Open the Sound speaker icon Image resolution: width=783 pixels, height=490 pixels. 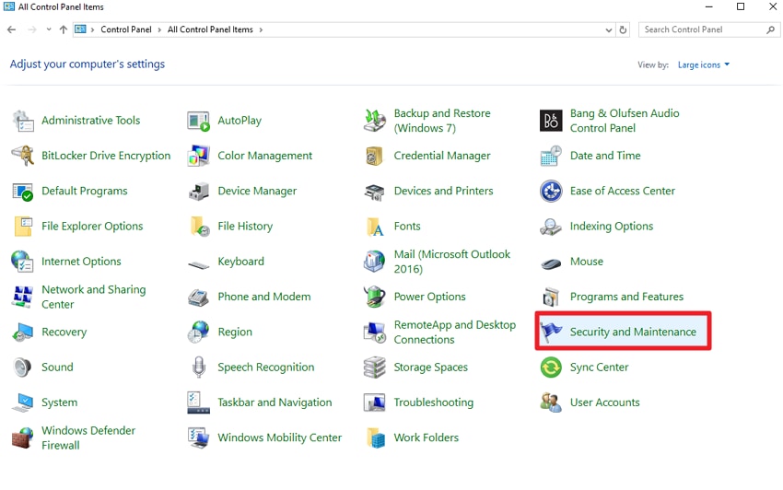(x=23, y=367)
